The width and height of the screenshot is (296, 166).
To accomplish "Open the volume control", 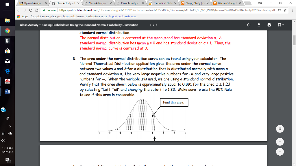I will pyautogui.click(x=3, y=140).
